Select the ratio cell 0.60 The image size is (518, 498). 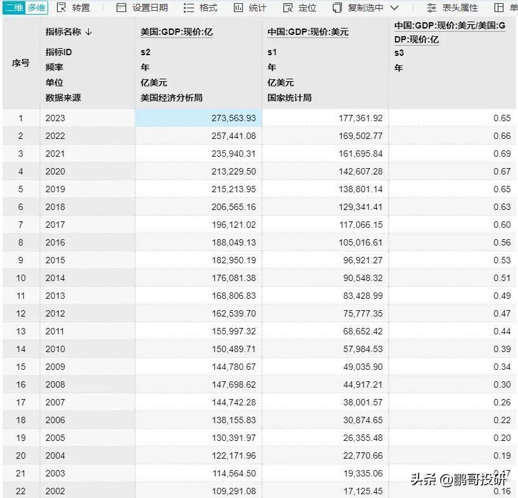click(453, 225)
